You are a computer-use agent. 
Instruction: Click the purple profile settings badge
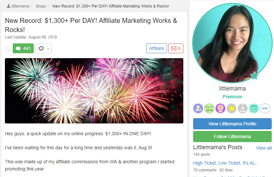198,108
